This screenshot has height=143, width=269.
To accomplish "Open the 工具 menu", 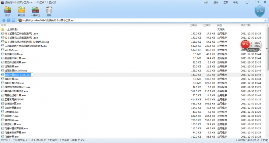I will click(226, 2).
